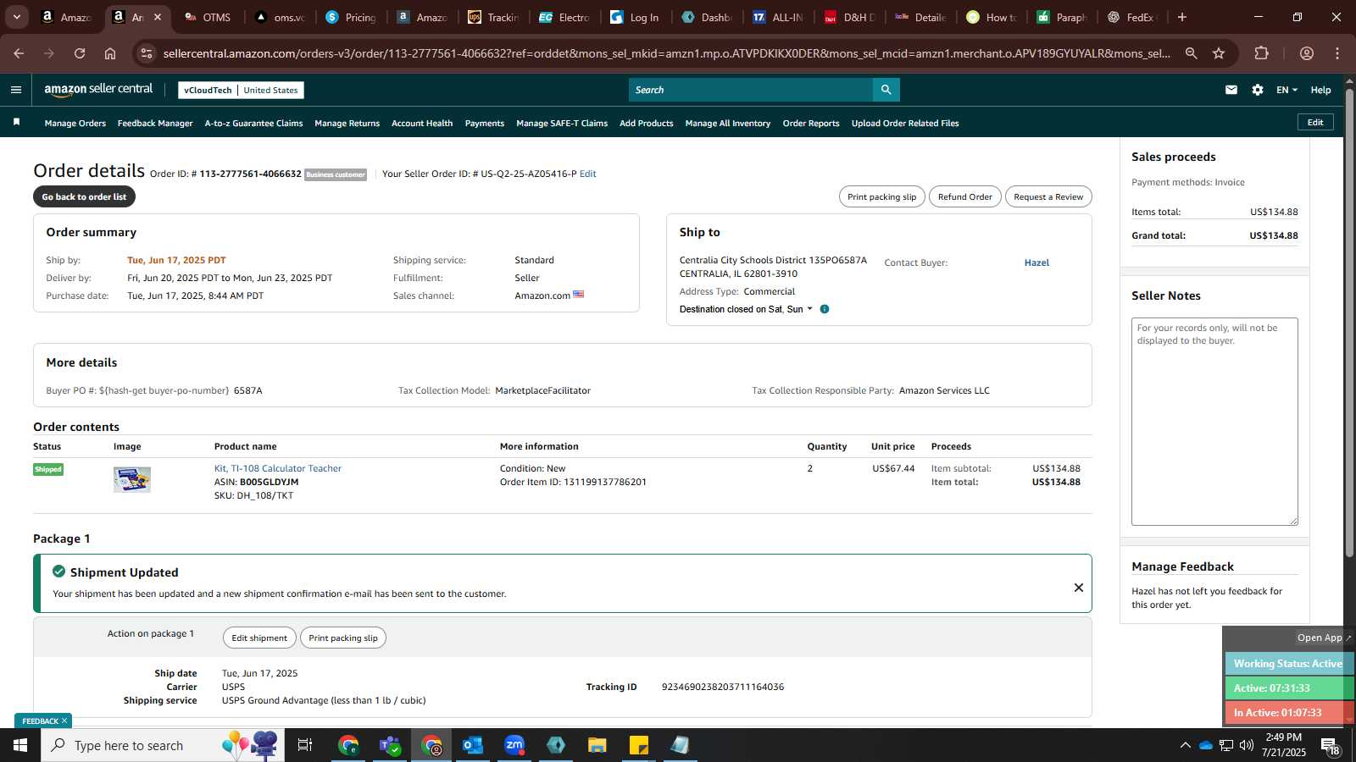Edit the Seller Order ID link
Viewport: 1356px width, 762px height.
(587, 174)
